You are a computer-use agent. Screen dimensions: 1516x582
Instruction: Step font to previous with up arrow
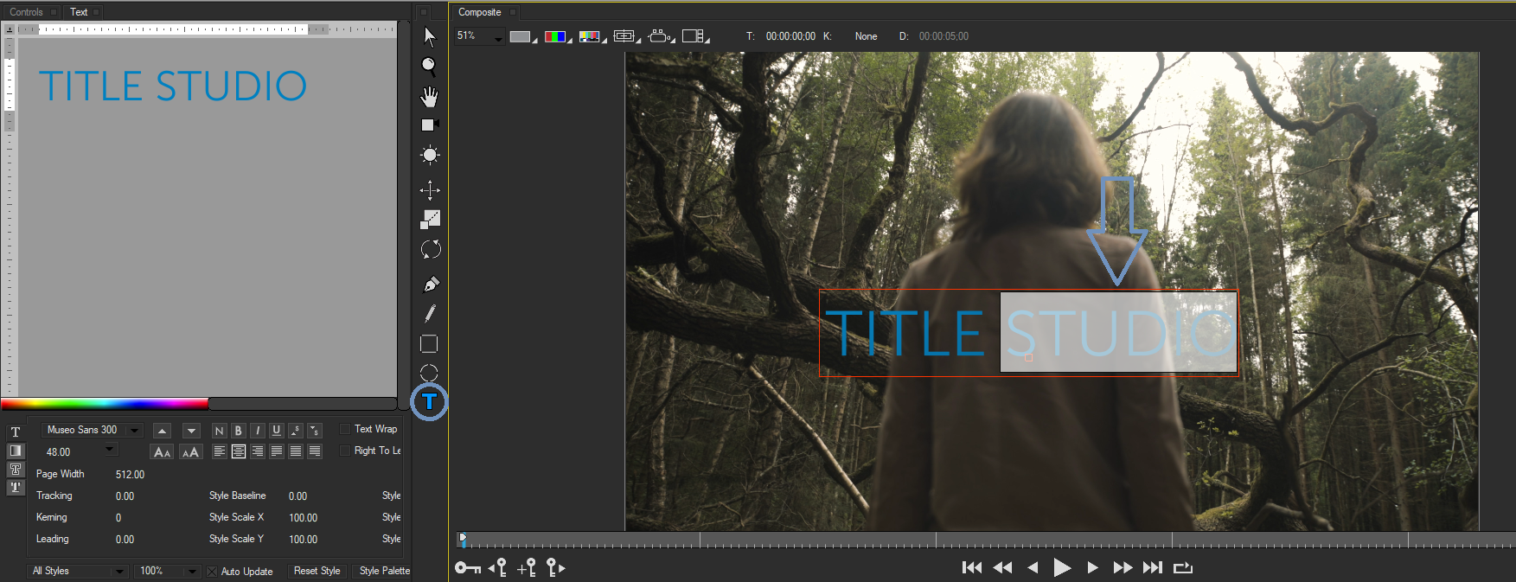(162, 431)
